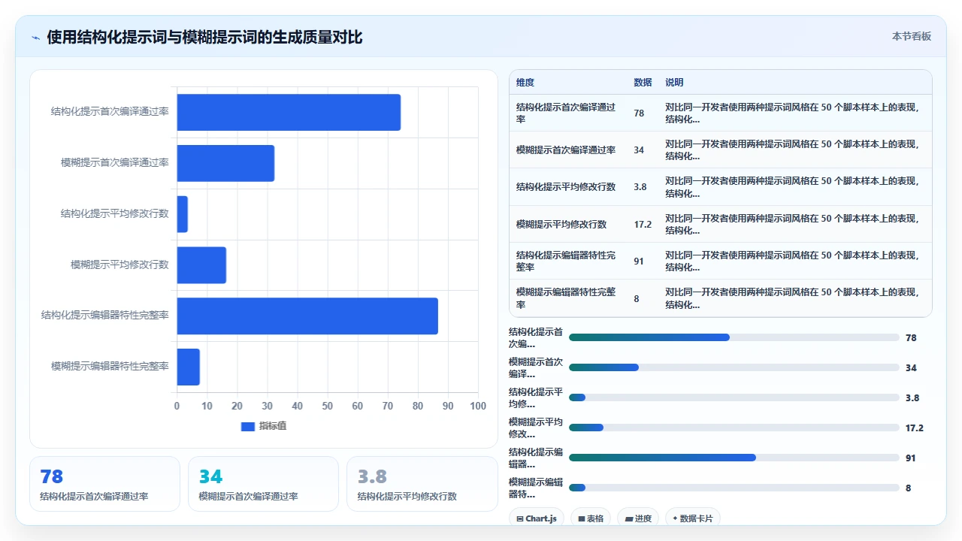This screenshot has width=962, height=541.
Task: Open the 78 结构化提示首次编译通过率 stat card
Action: 104,484
